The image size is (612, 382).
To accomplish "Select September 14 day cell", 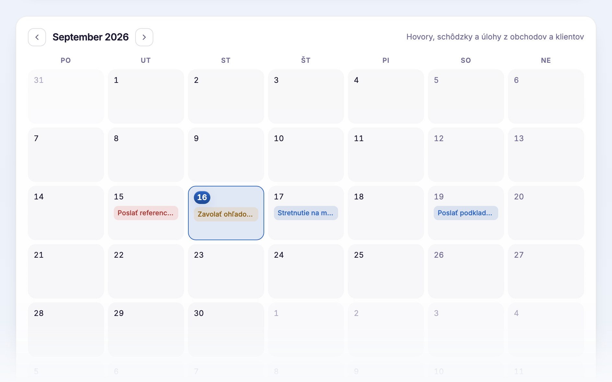I will tap(66, 213).
